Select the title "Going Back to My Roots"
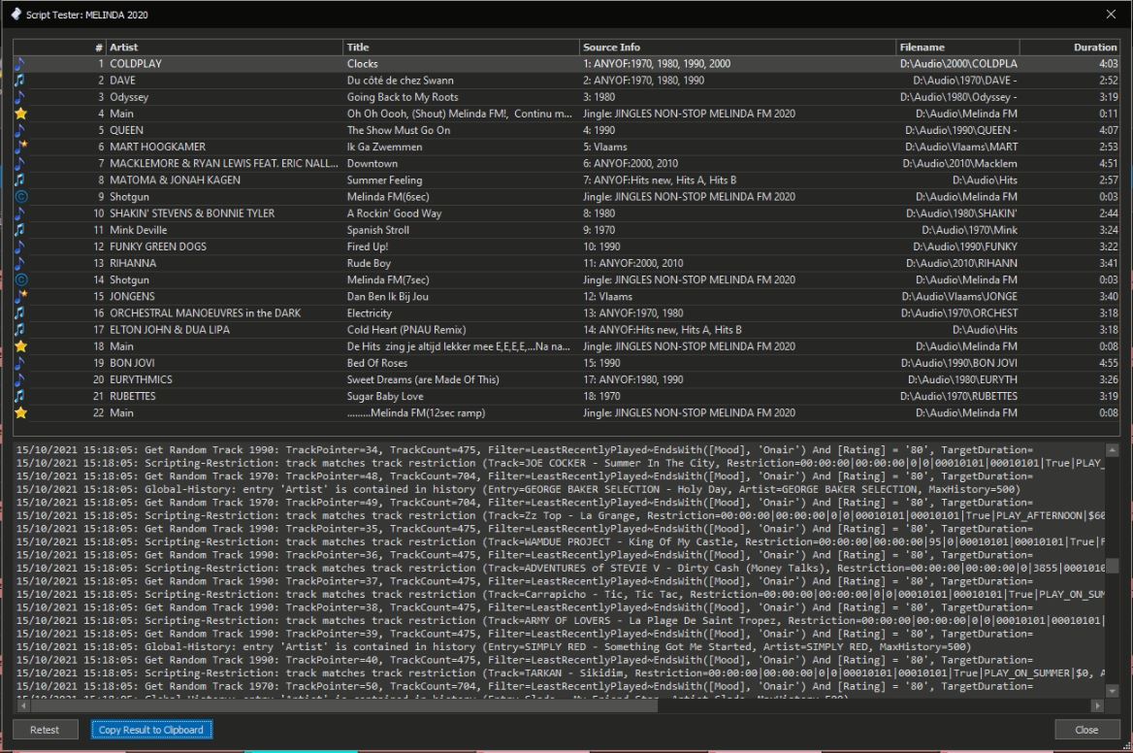 coord(403,97)
